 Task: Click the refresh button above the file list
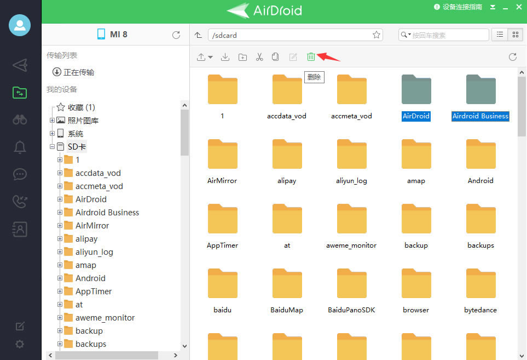click(x=512, y=56)
